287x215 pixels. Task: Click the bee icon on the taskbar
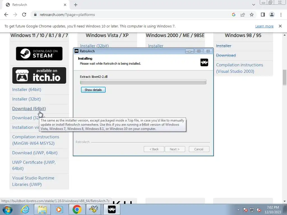click(x=94, y=209)
